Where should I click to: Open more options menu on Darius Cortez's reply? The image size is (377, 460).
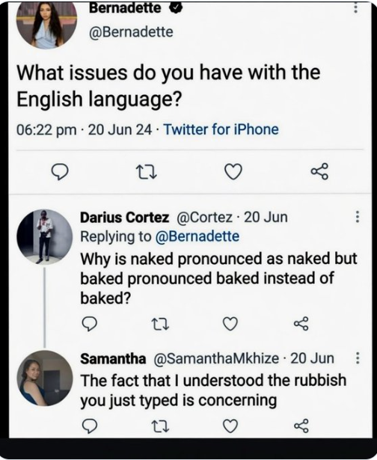tap(358, 217)
